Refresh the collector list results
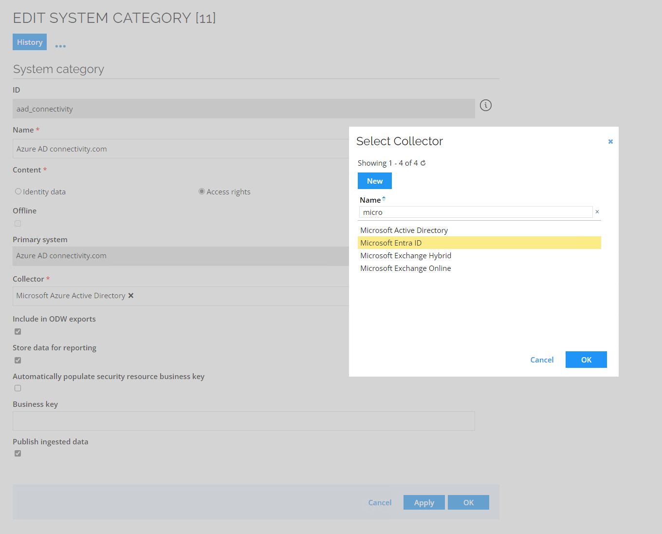Image resolution: width=662 pixels, height=534 pixels. click(423, 163)
